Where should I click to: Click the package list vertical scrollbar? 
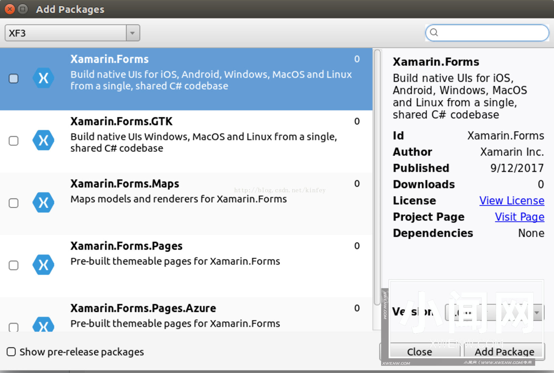point(377,177)
